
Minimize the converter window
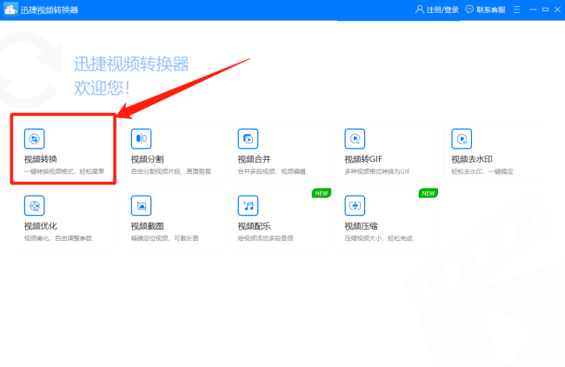pyautogui.click(x=533, y=10)
